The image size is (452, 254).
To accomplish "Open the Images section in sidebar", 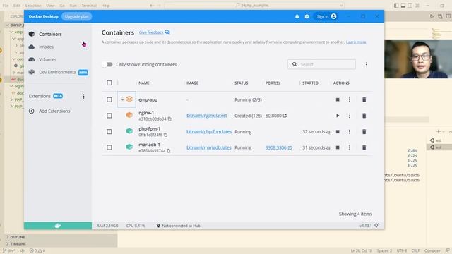I will point(46,47).
